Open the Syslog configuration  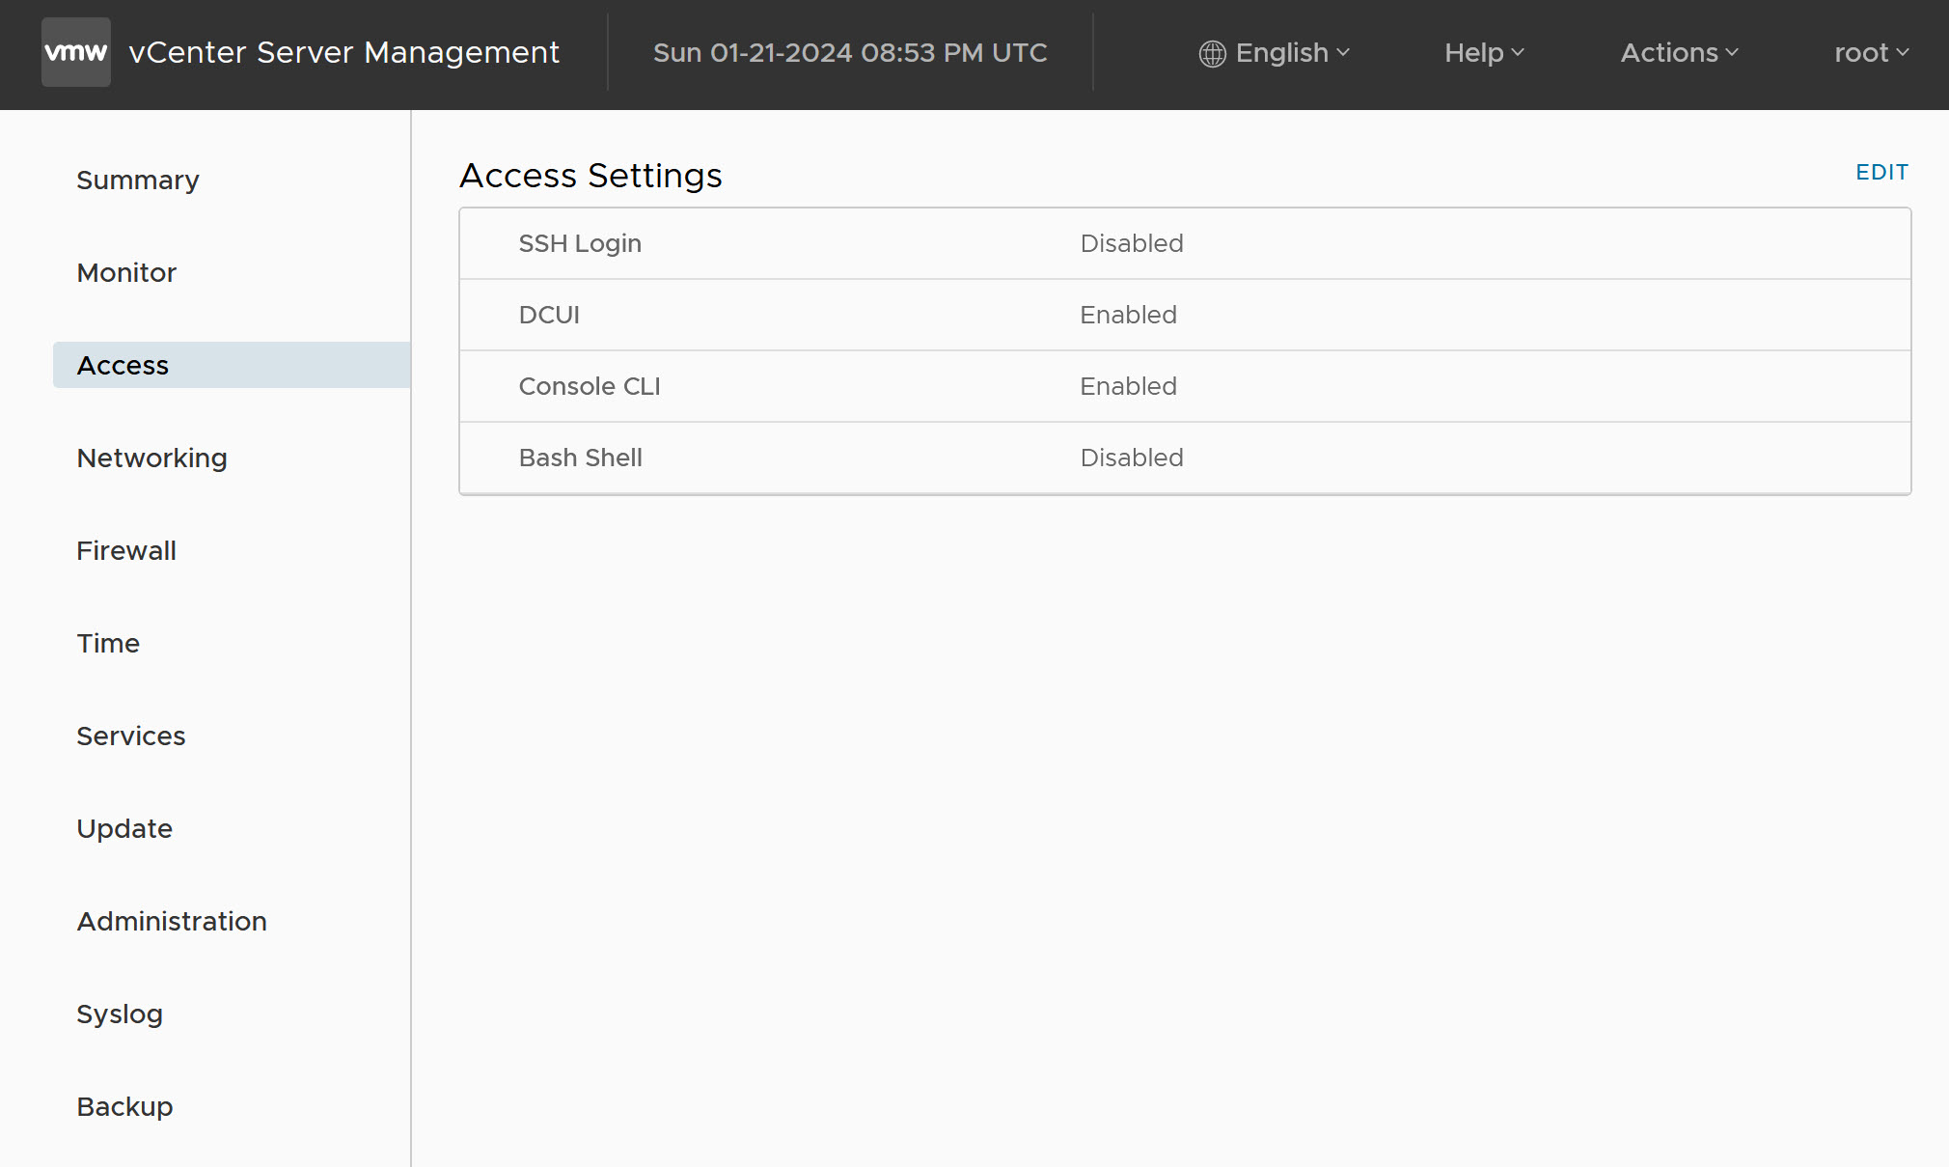tap(119, 1014)
